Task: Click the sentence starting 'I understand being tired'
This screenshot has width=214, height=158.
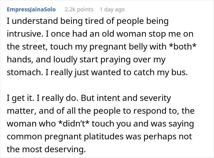Action: click(87, 22)
